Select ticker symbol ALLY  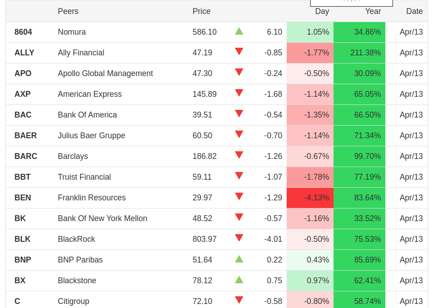pyautogui.click(x=24, y=53)
